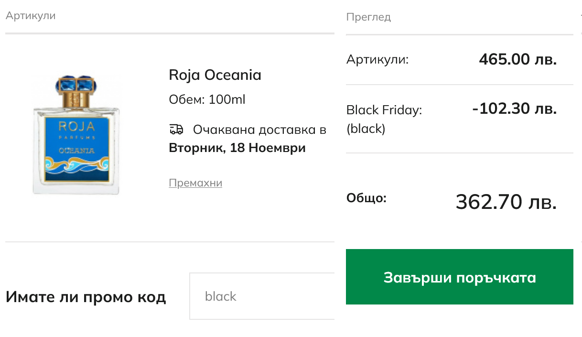Viewport: 582px width, 337px height.
Task: Open the Roja Oceania product title
Action: 215,75
